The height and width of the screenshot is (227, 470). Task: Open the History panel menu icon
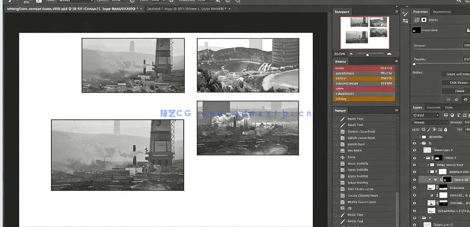(x=397, y=111)
